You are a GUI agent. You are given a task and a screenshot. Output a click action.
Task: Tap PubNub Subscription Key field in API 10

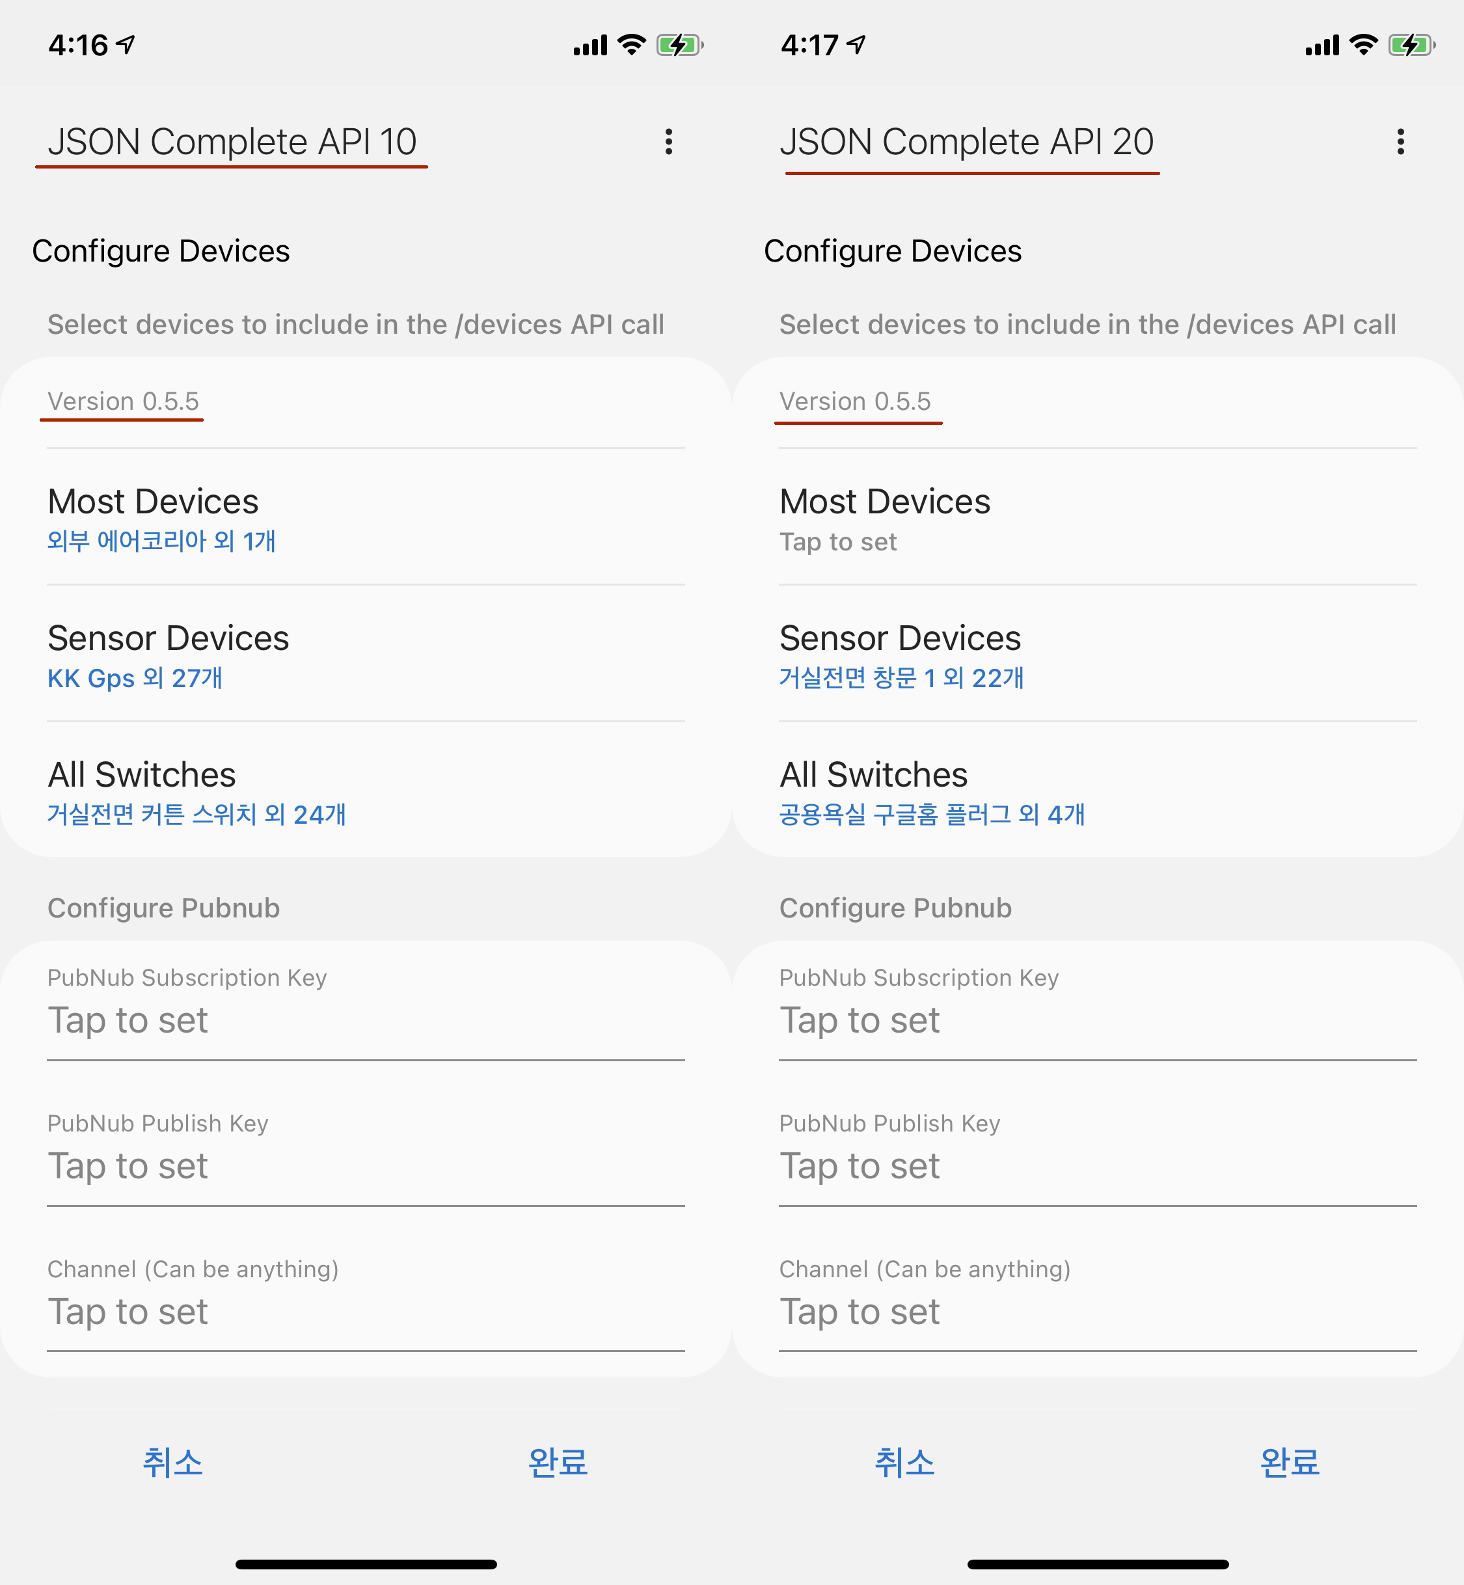coord(365,1019)
